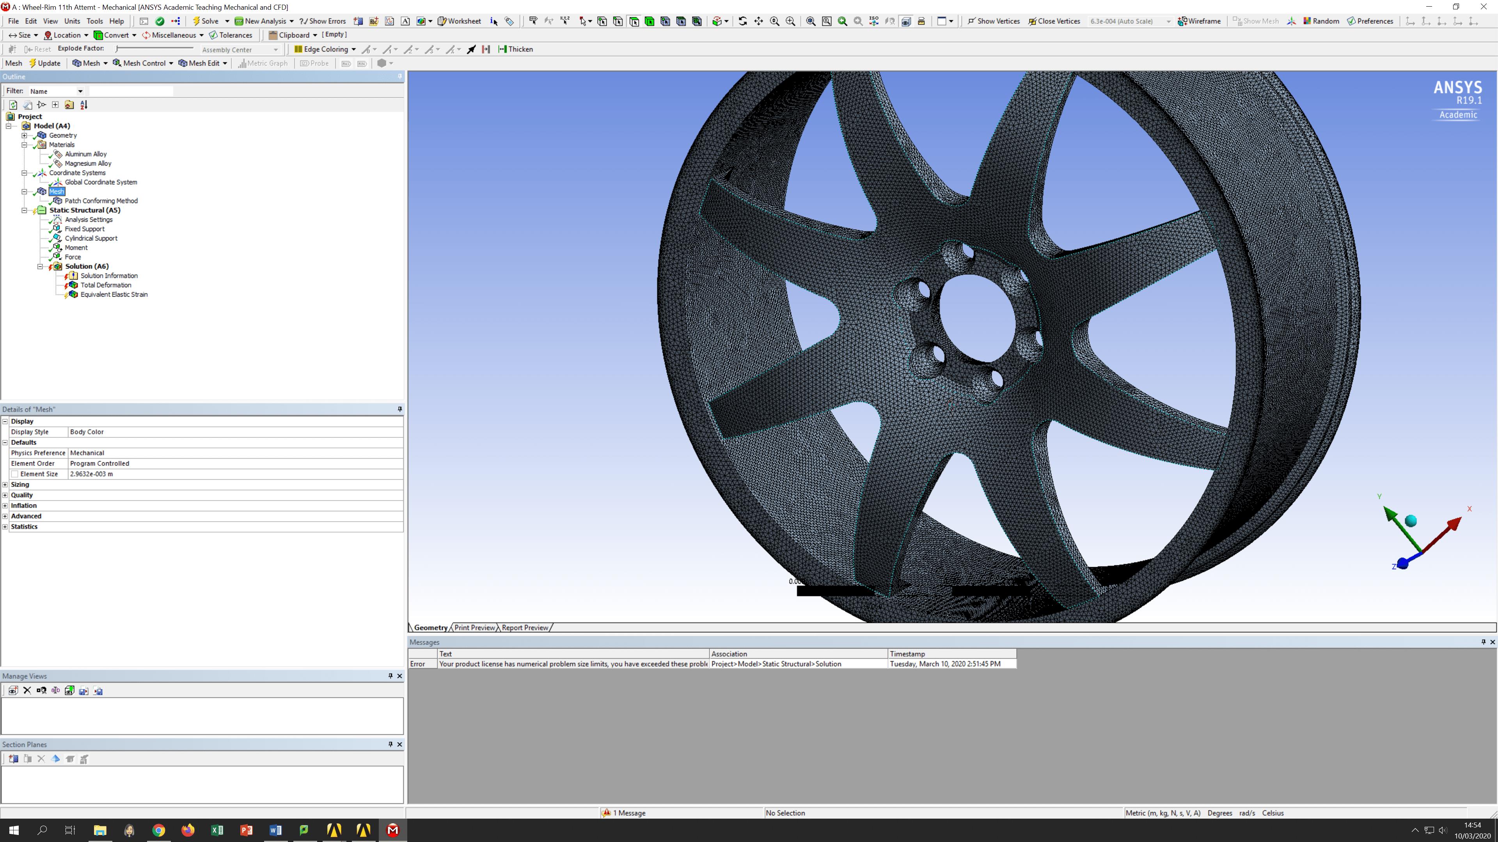Expand the Sizing section

click(5, 485)
